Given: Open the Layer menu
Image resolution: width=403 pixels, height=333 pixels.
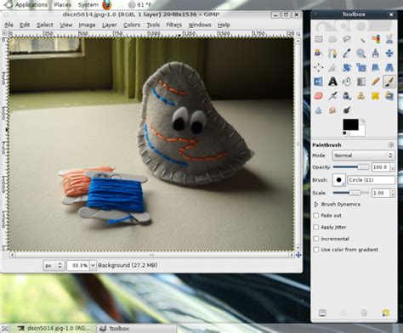Looking at the screenshot, I should coord(110,25).
